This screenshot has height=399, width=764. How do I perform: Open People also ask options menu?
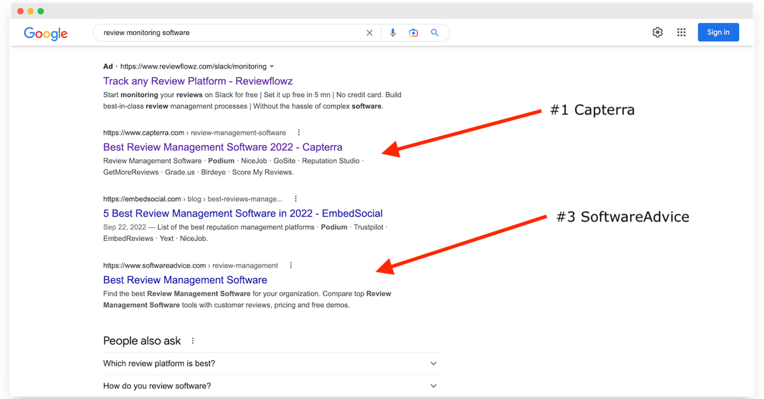tap(193, 341)
